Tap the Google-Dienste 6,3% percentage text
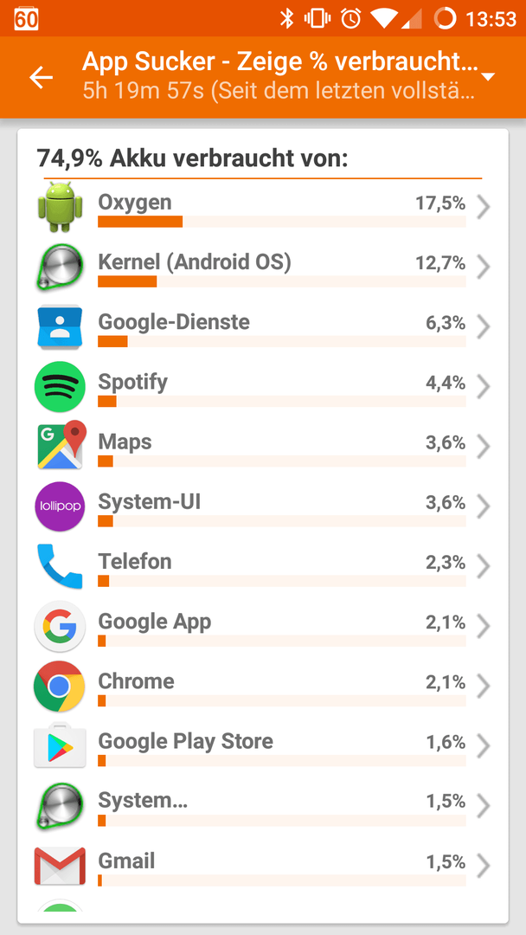 pos(445,323)
